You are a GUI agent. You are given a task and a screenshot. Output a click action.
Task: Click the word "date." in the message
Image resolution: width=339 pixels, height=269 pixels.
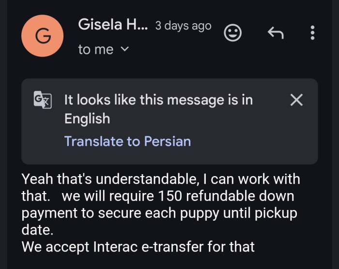37,230
